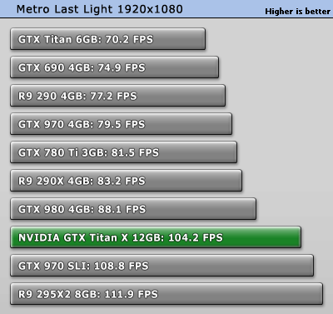Click the 104.2 FPS value text
This screenshot has width=333, height=314.
click(x=196, y=237)
